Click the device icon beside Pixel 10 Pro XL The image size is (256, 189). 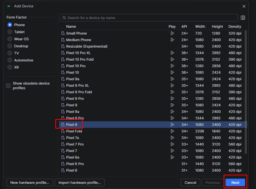tap(63, 53)
